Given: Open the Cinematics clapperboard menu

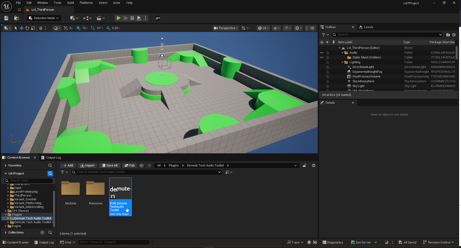Looking at the screenshot, I should pyautogui.click(x=101, y=18).
